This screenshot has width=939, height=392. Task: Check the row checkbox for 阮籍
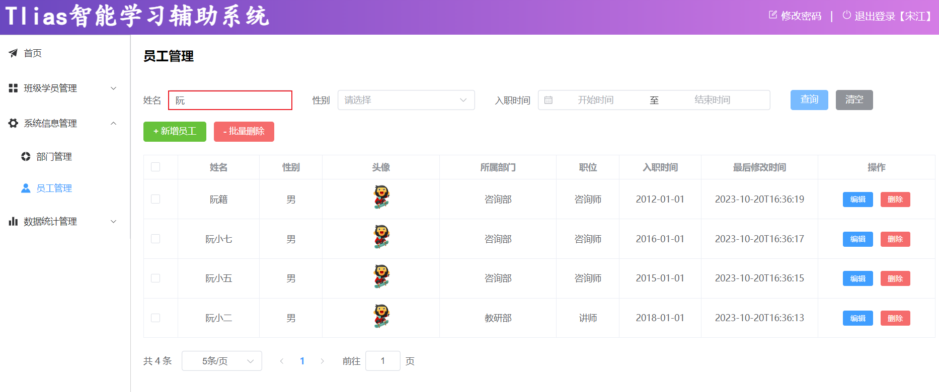pos(155,199)
